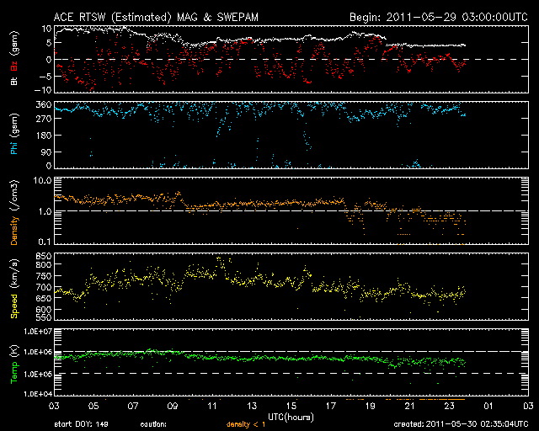Screen dimensions: 539x431
Task: Click the '-5' tick on Bt Bz axis
Action: (46, 76)
